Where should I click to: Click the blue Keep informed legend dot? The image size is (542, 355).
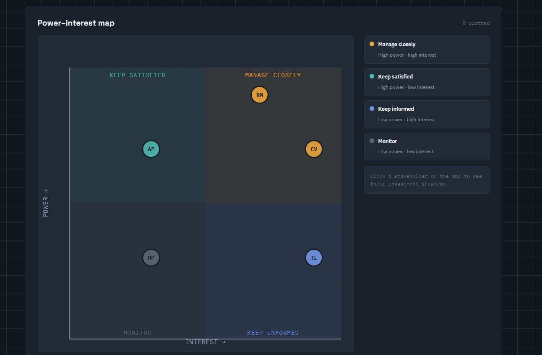point(372,109)
